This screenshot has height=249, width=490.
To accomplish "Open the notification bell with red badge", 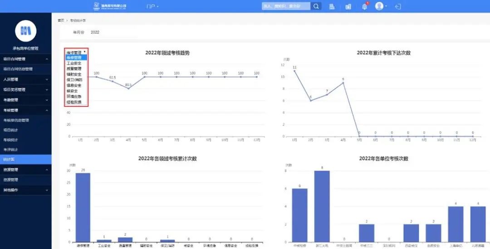I will point(364,6).
